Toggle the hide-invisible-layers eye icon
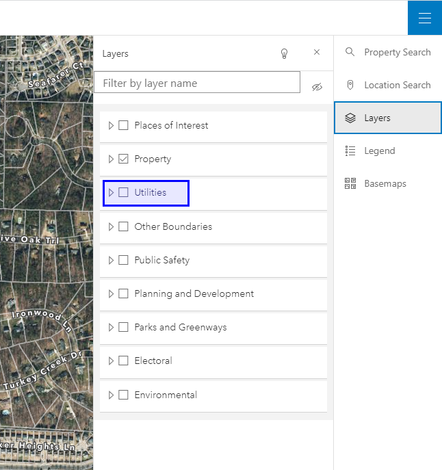This screenshot has height=470, width=442. 317,87
